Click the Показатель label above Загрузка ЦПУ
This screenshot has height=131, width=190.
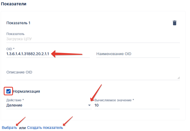pos(15,34)
